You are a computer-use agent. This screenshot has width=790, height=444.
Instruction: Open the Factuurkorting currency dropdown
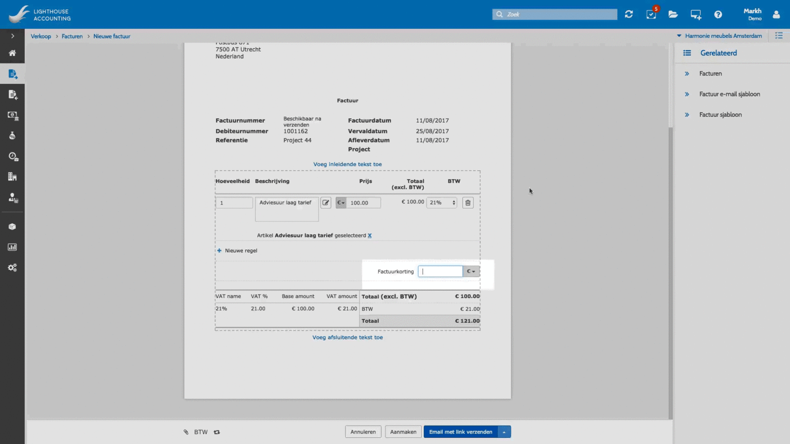(x=471, y=271)
